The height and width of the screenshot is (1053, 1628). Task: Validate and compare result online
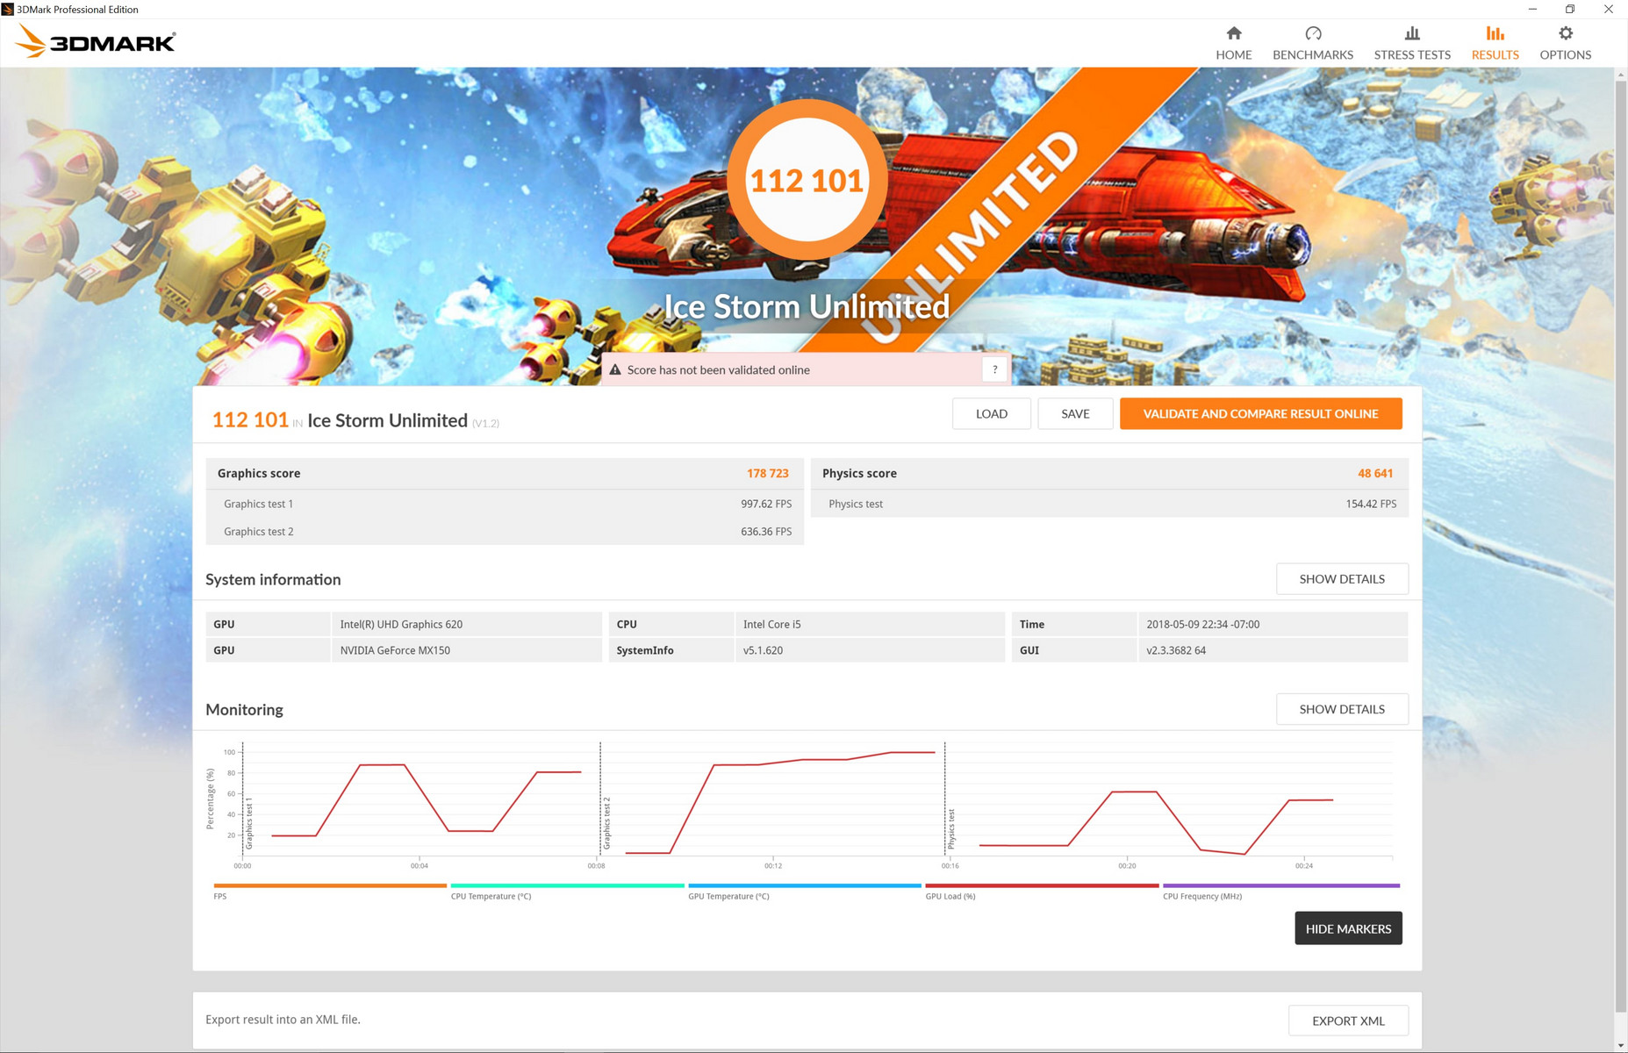(x=1259, y=414)
